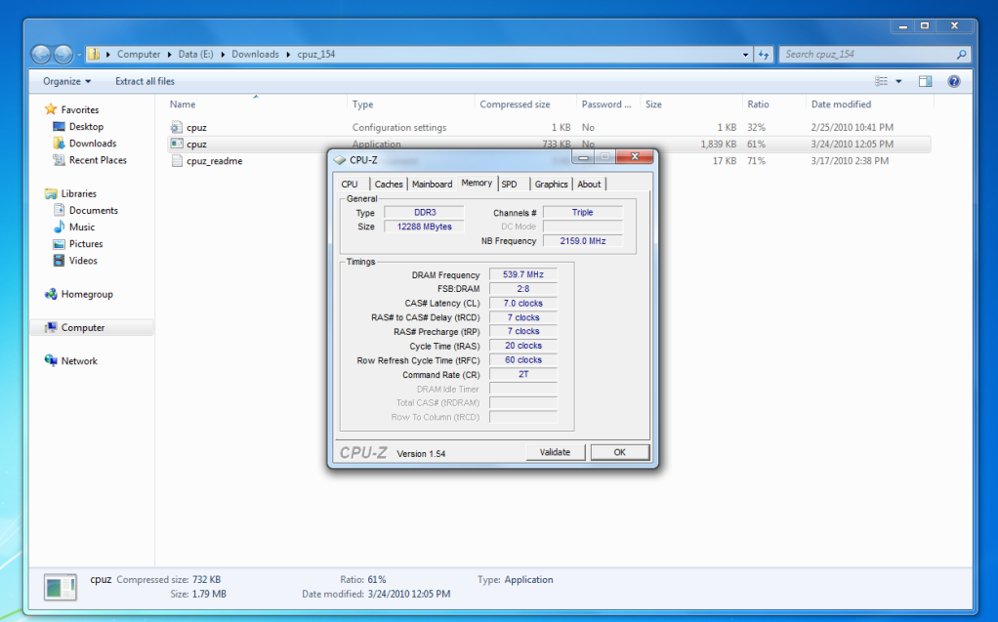Click the zipped folder icon in address bar
This screenshot has width=998, height=622.
[x=94, y=54]
